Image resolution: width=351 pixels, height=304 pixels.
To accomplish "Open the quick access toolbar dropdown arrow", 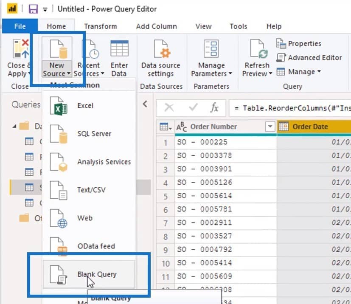I will pos(45,10).
